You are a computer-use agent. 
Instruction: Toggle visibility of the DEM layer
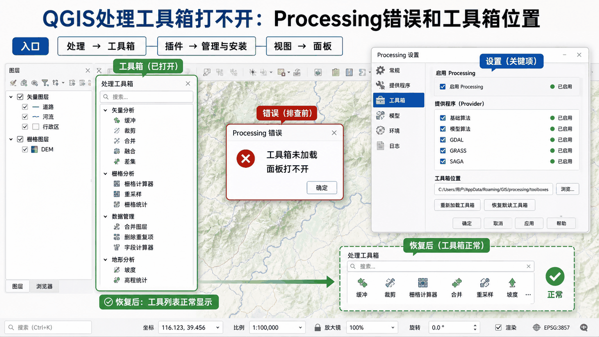25,149
